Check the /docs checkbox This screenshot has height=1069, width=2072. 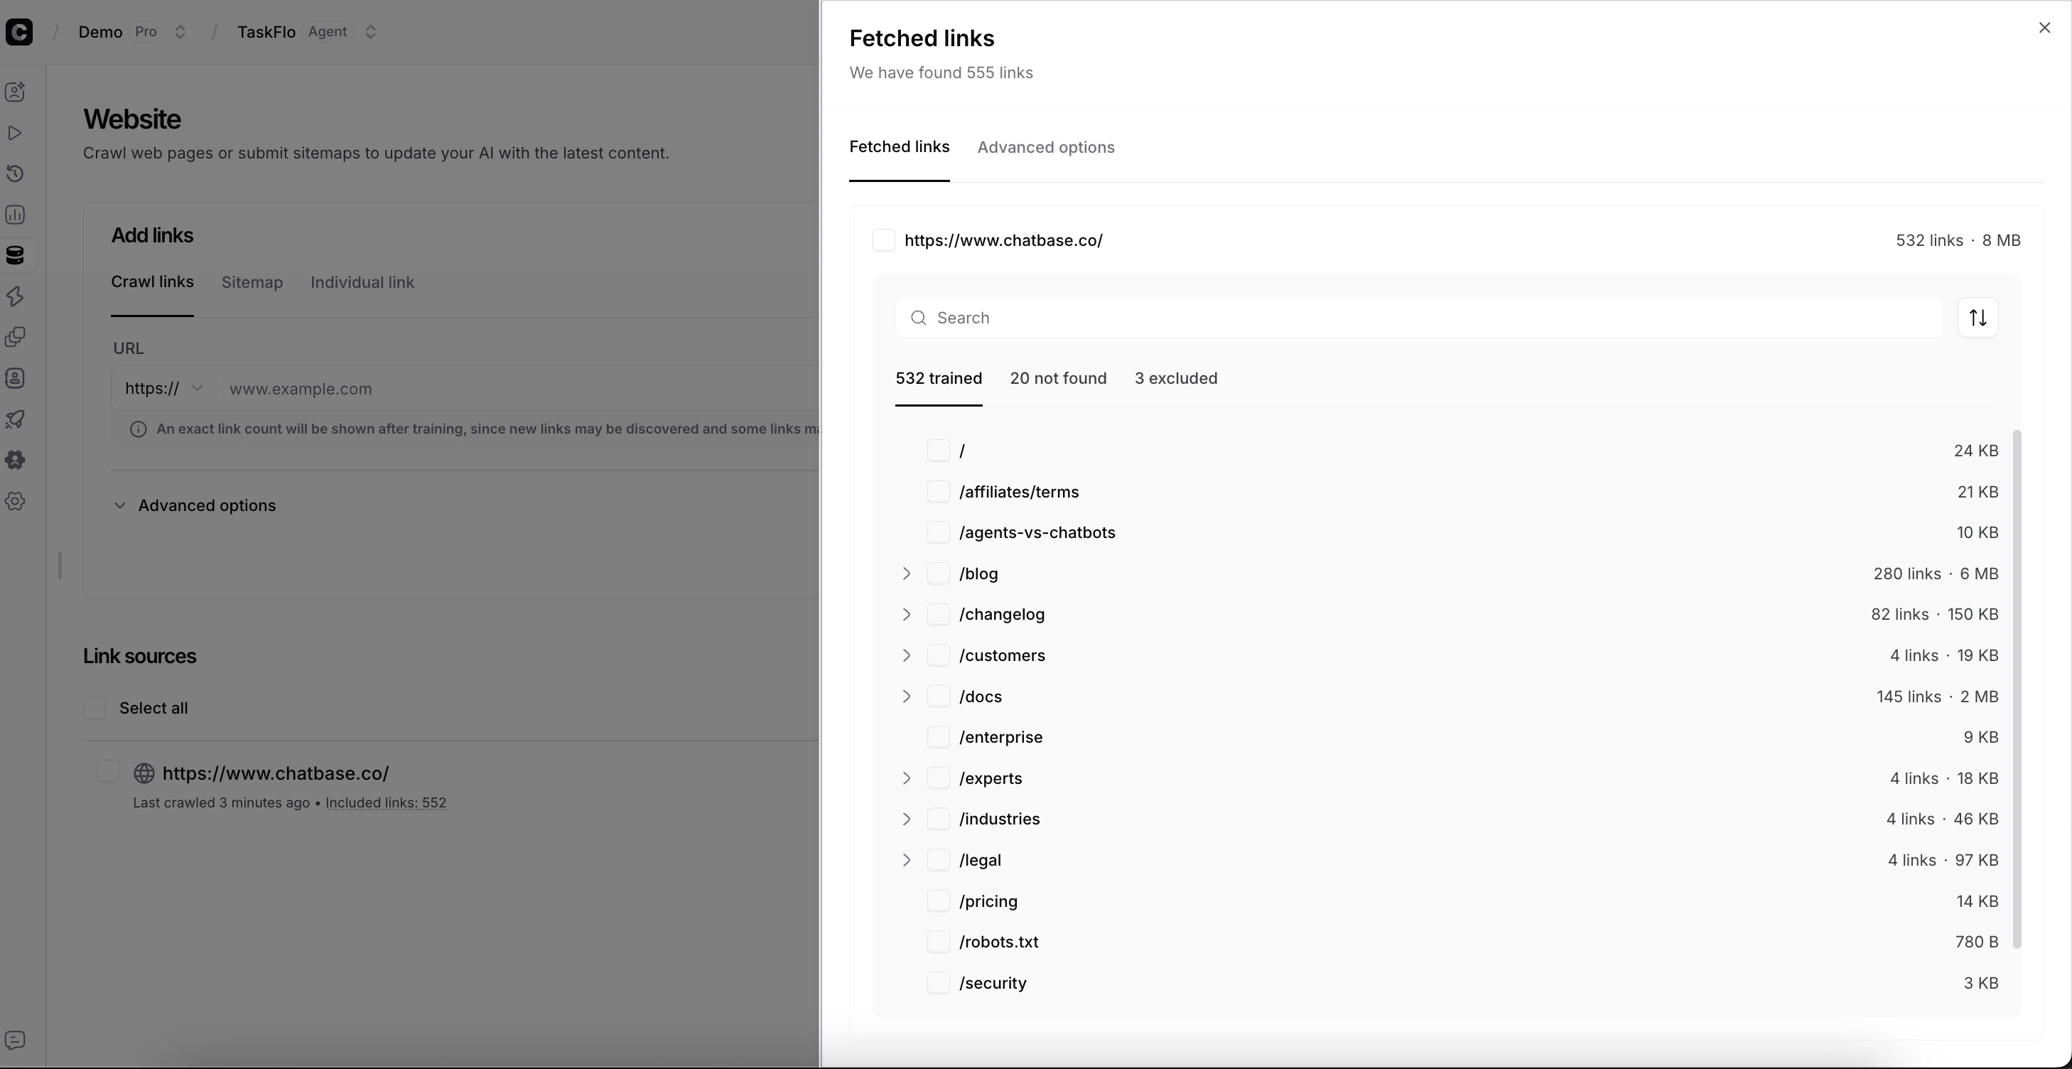939,697
